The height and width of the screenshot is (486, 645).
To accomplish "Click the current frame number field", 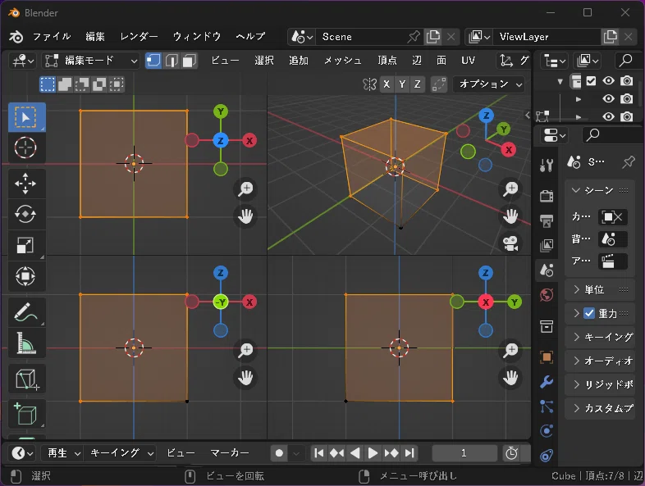I will point(464,453).
